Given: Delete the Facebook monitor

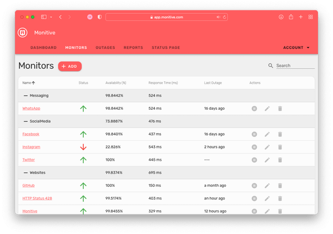Looking at the screenshot, I should click(x=280, y=134).
